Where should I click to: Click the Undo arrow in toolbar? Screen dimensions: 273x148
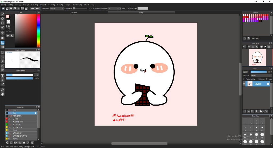click(32, 9)
